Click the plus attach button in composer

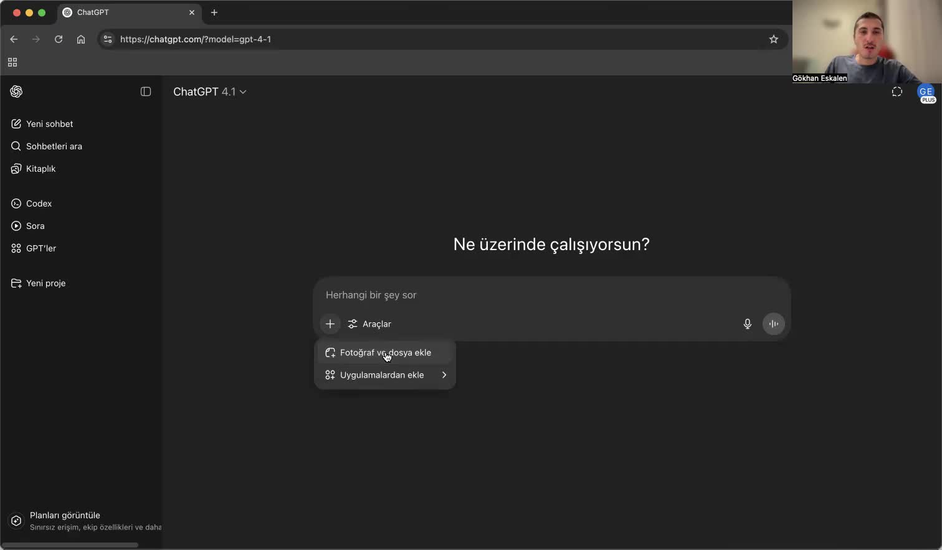click(330, 324)
